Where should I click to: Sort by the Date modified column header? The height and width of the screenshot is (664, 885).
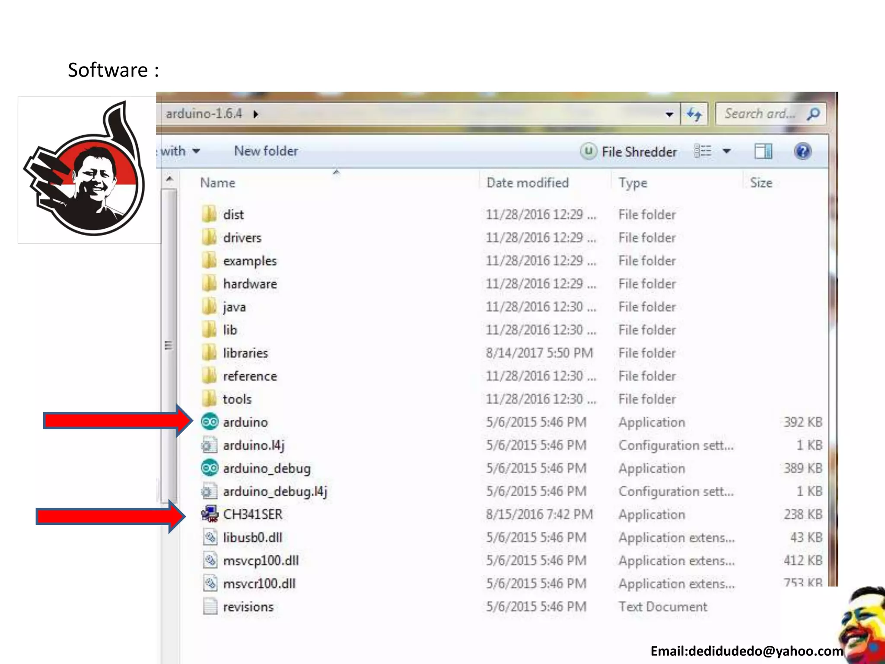click(x=528, y=183)
